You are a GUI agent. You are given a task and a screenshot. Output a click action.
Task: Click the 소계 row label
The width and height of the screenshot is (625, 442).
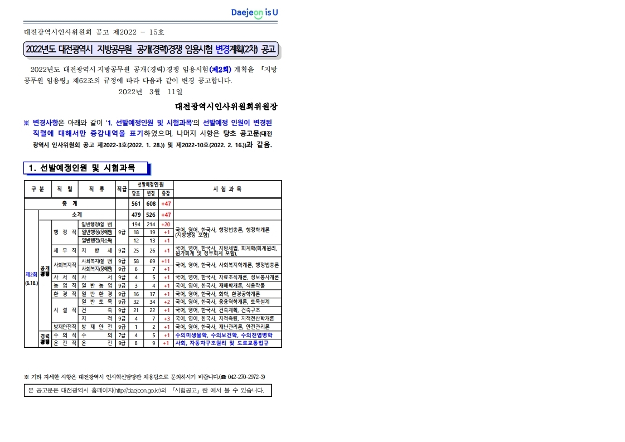click(x=77, y=215)
